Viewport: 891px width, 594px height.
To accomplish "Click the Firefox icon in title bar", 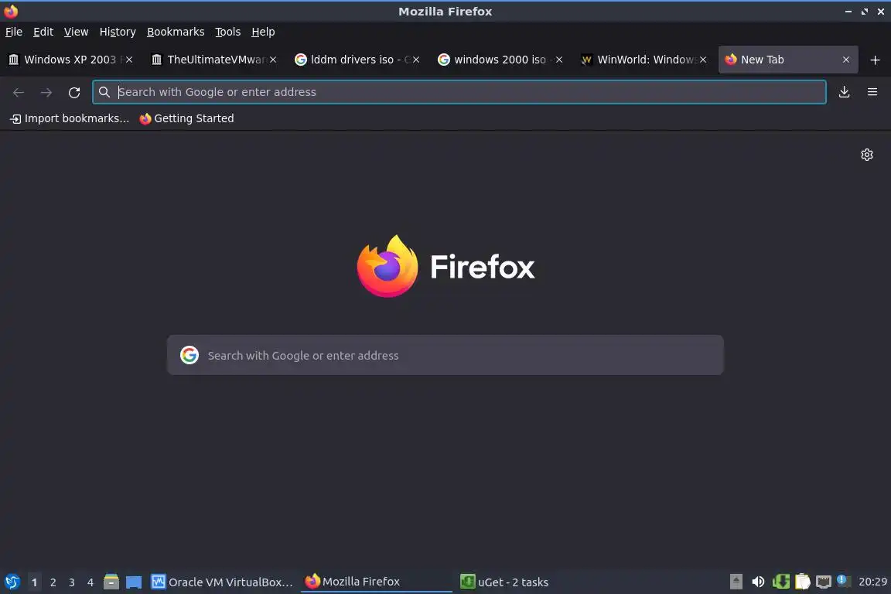I will [11, 12].
